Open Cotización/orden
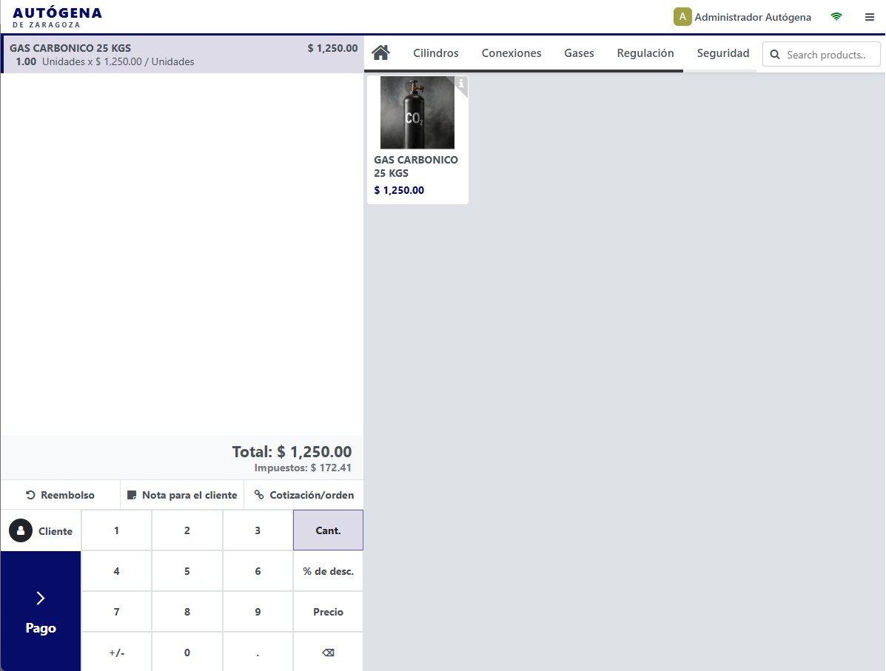 (304, 495)
